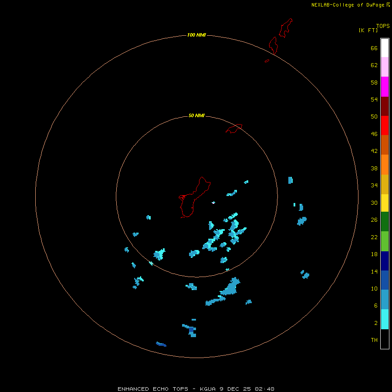Click the TOPS legend title

[x=383, y=26]
